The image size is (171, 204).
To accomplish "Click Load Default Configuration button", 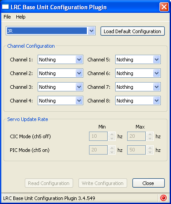I will point(132,31).
